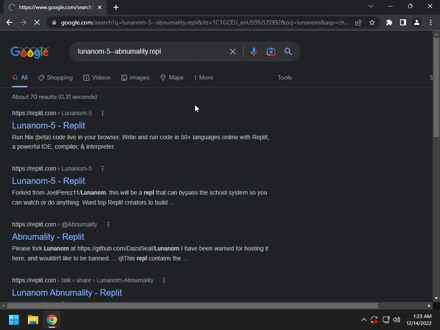The height and width of the screenshot is (330, 440).
Task: Open first Lunanom-5 - Replit result about Nix
Action: (x=48, y=125)
